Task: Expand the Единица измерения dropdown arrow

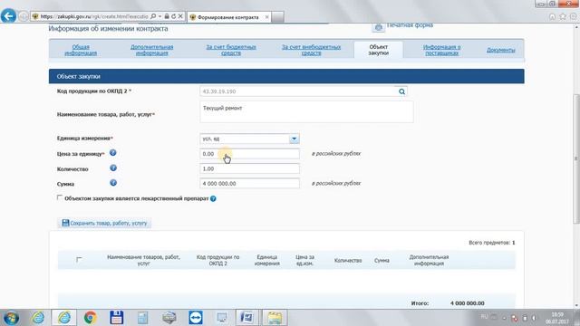Action: coord(294,139)
